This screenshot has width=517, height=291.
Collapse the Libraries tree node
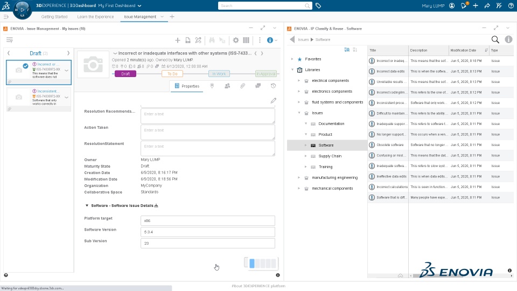click(x=292, y=70)
